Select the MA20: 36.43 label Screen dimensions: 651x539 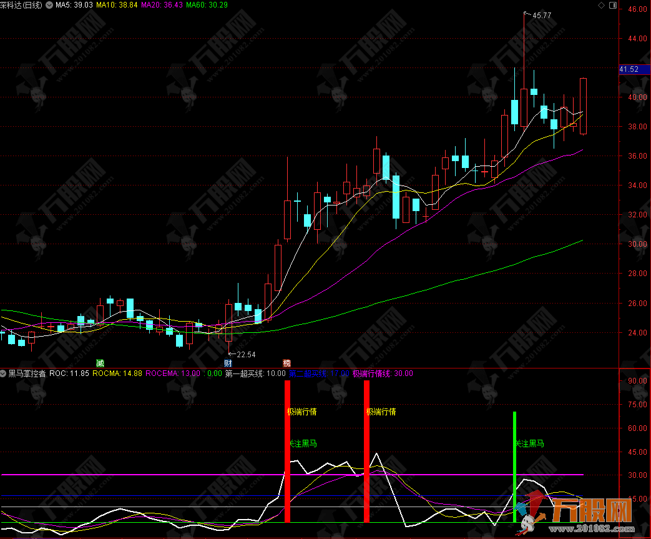[162, 5]
